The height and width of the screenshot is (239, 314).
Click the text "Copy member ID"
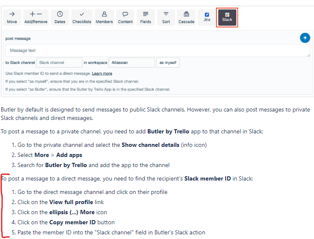coord(72,223)
